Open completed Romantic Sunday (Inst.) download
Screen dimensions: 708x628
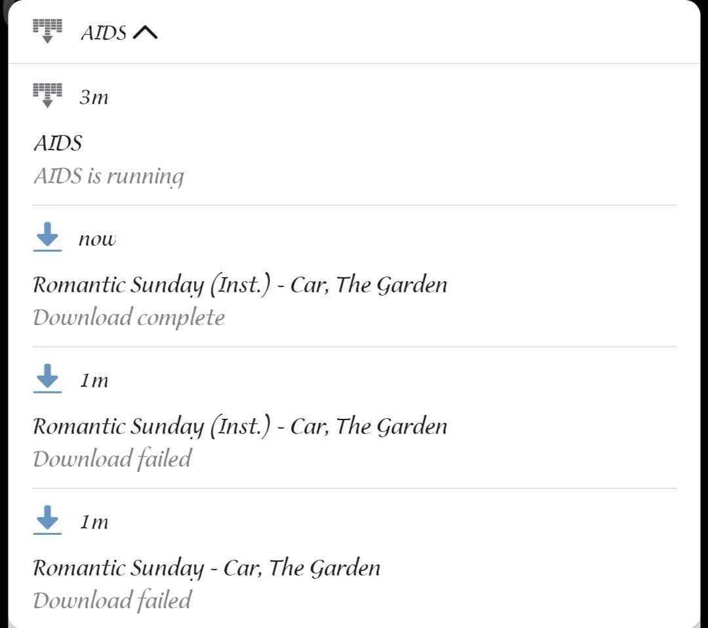(354, 276)
